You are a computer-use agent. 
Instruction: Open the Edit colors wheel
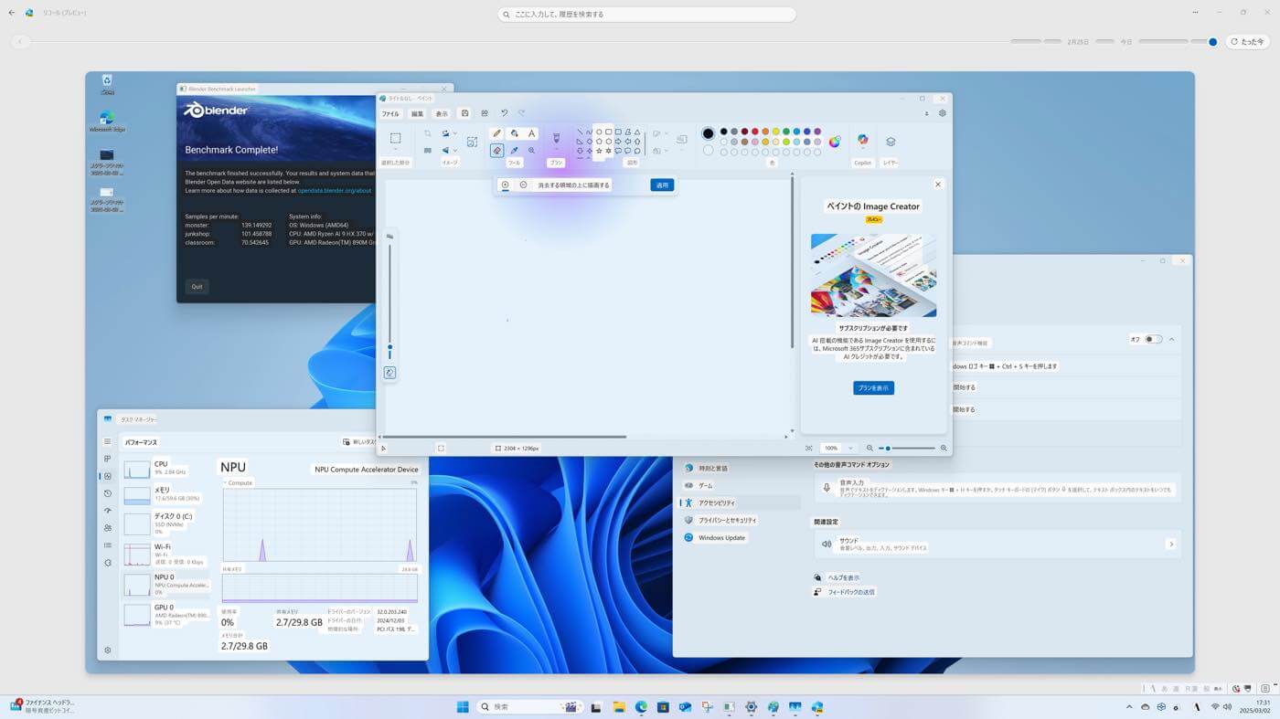(x=835, y=142)
